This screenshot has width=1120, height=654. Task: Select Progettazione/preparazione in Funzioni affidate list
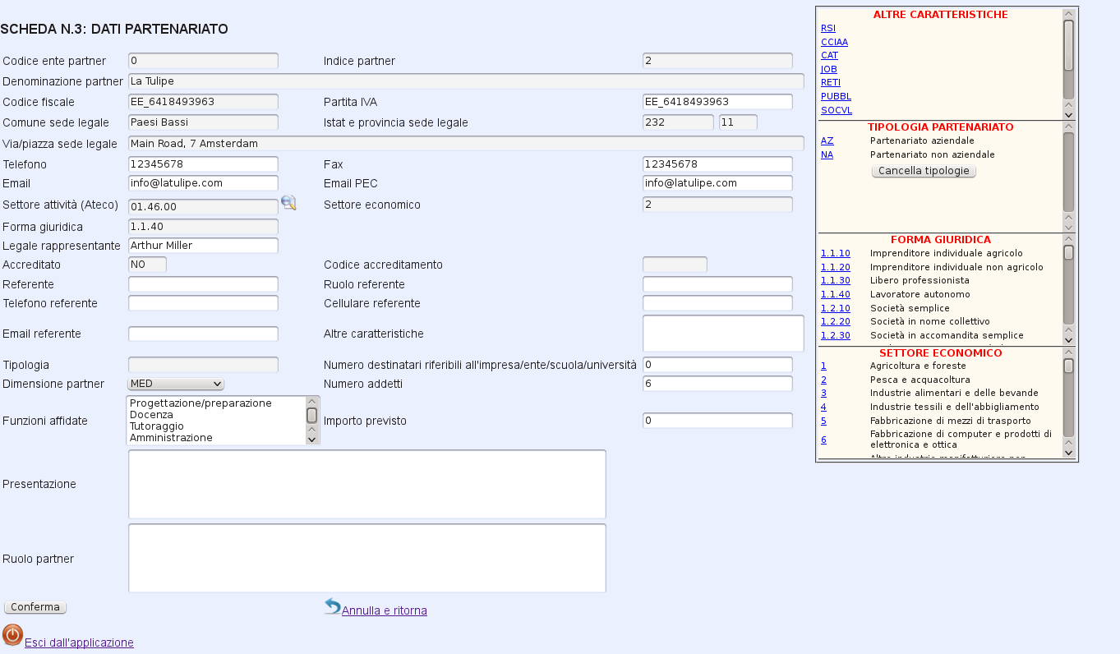pyautogui.click(x=216, y=403)
